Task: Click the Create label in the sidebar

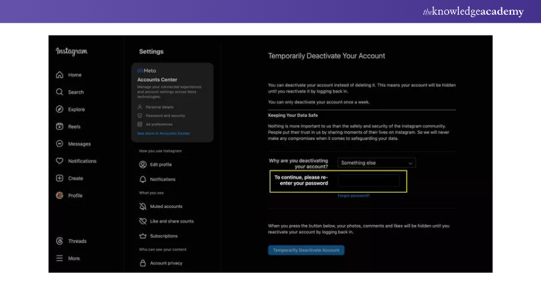Action: coord(76,178)
